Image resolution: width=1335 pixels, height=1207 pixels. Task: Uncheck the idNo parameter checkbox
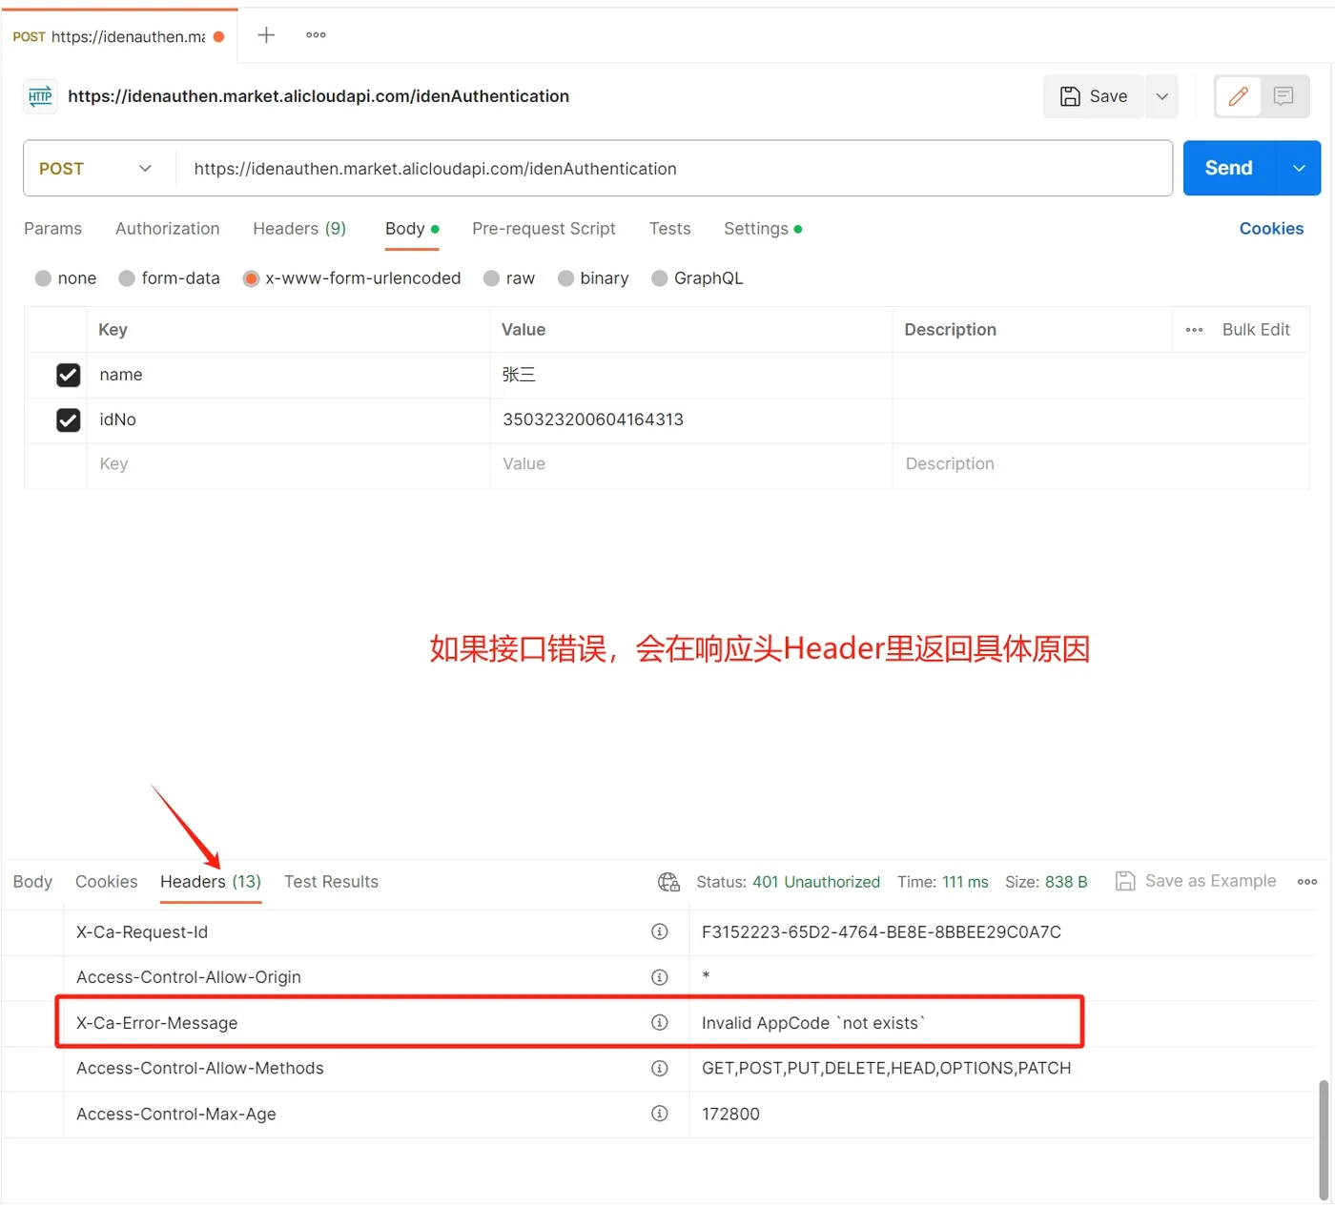click(x=68, y=419)
